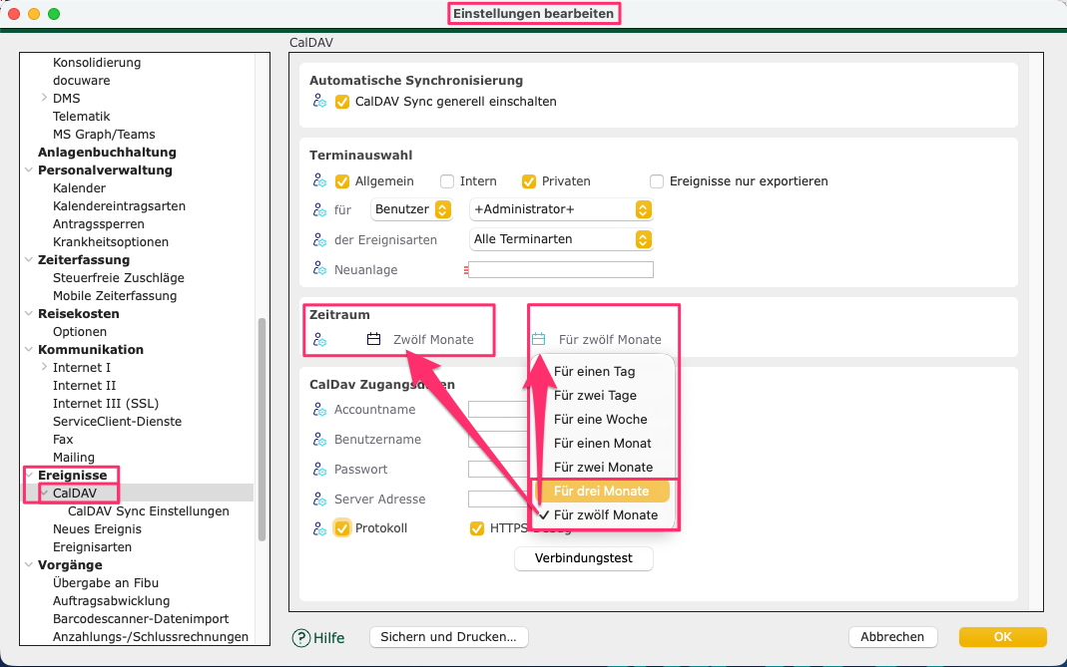Select CalDAV Sync Einstellungen in tree
Screen dimensions: 1067x667
tap(149, 510)
